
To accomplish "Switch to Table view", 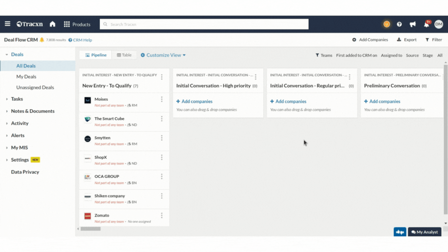I will tap(124, 55).
